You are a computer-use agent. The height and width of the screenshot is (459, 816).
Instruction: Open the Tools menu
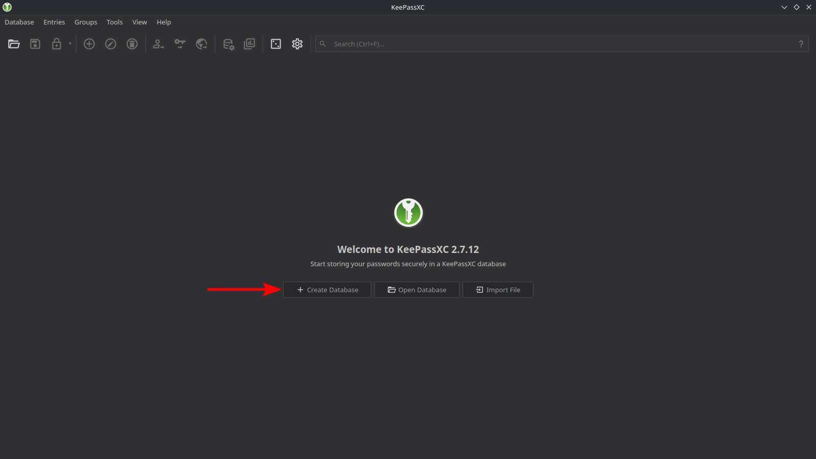(115, 22)
